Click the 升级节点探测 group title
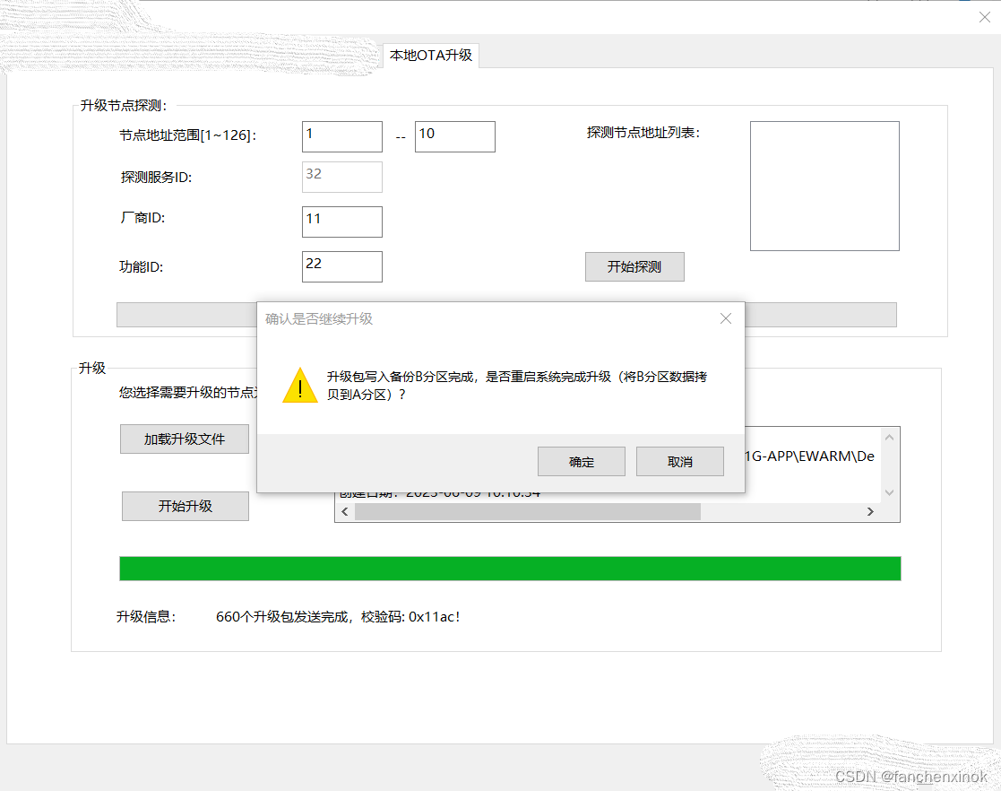Screen dimensions: 1001x791 click(x=123, y=106)
